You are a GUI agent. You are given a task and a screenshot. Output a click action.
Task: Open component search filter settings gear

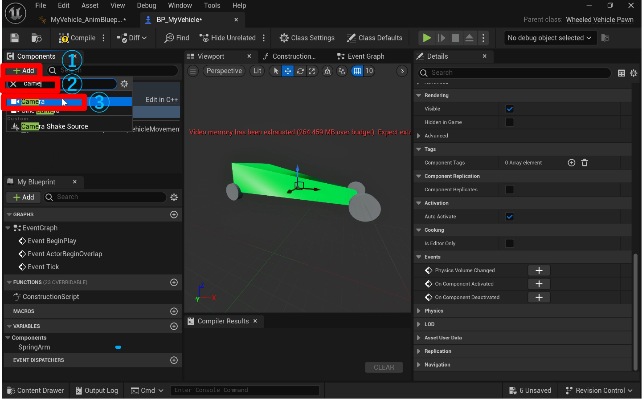point(124,84)
